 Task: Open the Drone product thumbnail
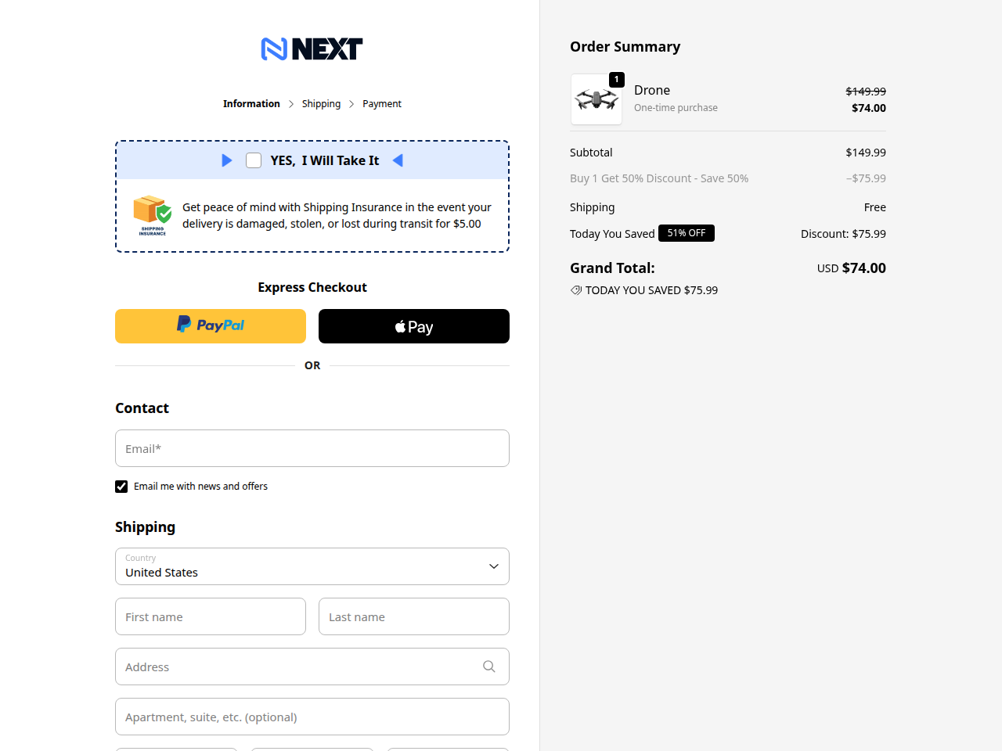597,99
